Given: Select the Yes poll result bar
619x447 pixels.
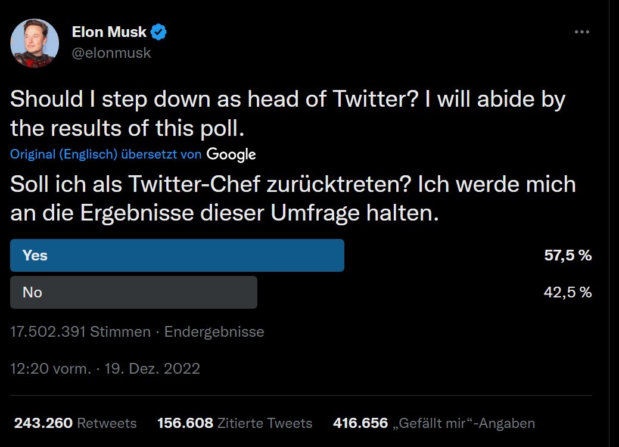Looking at the screenshot, I should click(177, 256).
